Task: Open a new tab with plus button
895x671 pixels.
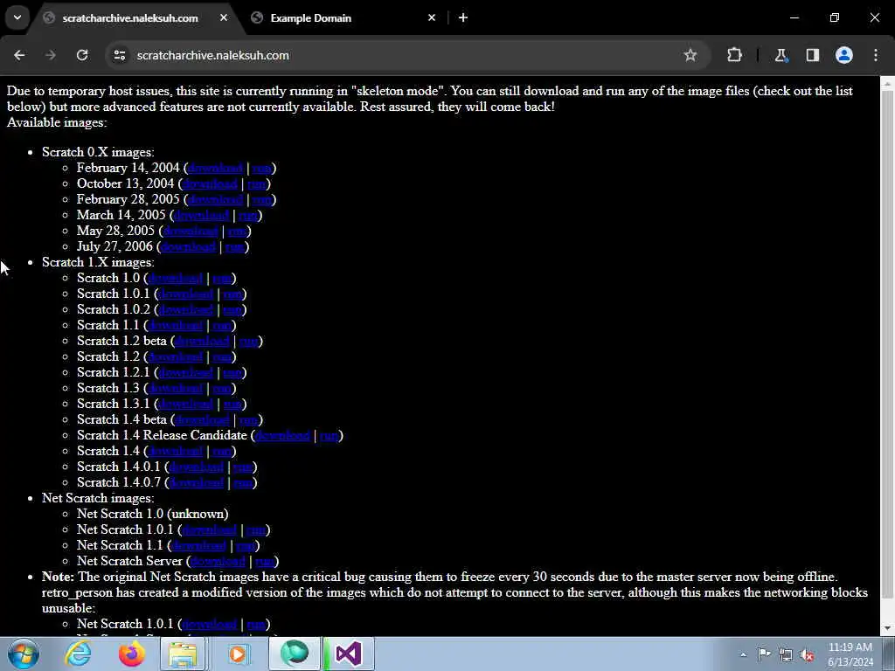Action: point(463,17)
